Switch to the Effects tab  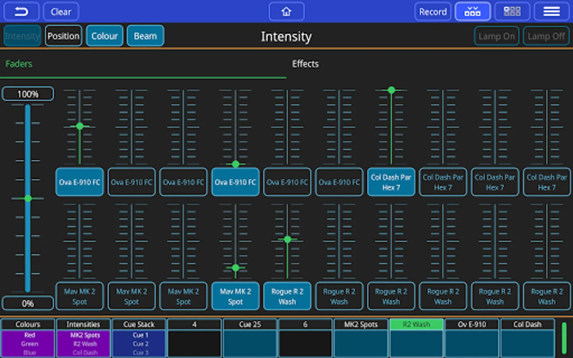pos(305,64)
